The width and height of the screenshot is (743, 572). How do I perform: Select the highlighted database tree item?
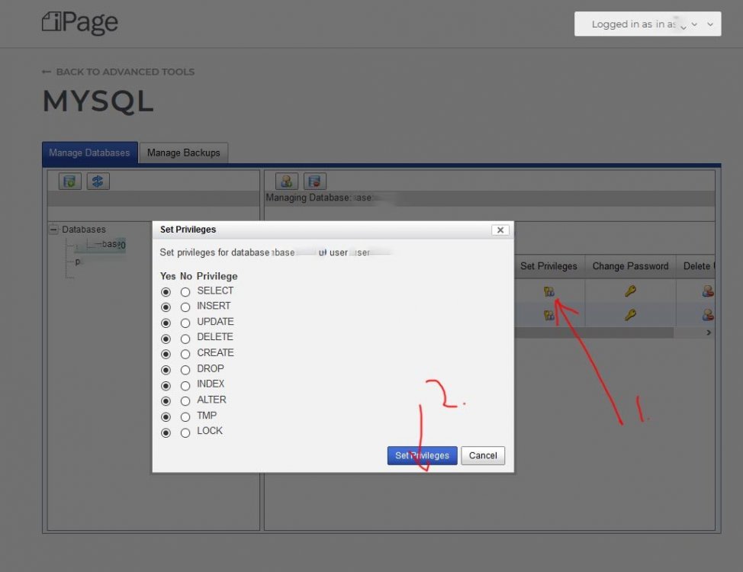coord(101,245)
